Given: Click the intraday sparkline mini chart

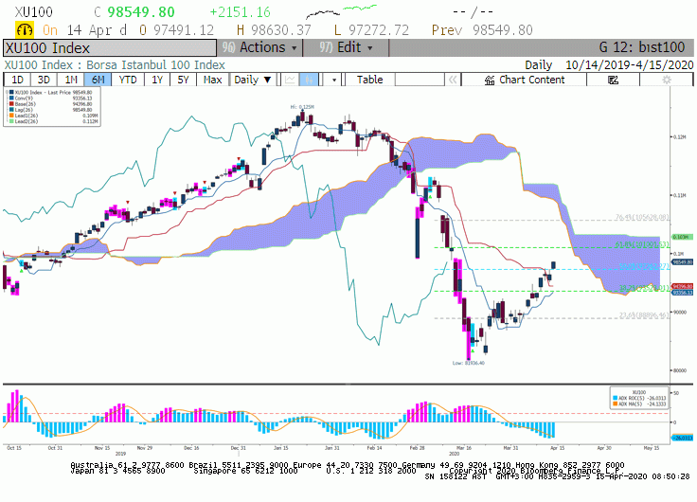Looking at the screenshot, I should coord(341,11).
